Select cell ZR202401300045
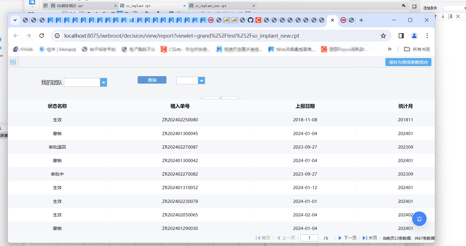Image resolution: width=466 pixels, height=246 pixels. click(180, 133)
